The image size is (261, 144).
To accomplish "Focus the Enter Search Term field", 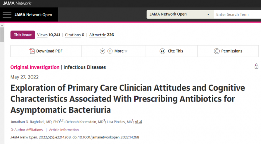I will 237,15.
